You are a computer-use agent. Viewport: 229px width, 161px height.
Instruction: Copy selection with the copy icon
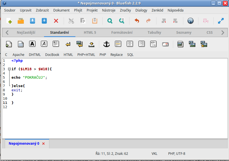tap(83, 21)
